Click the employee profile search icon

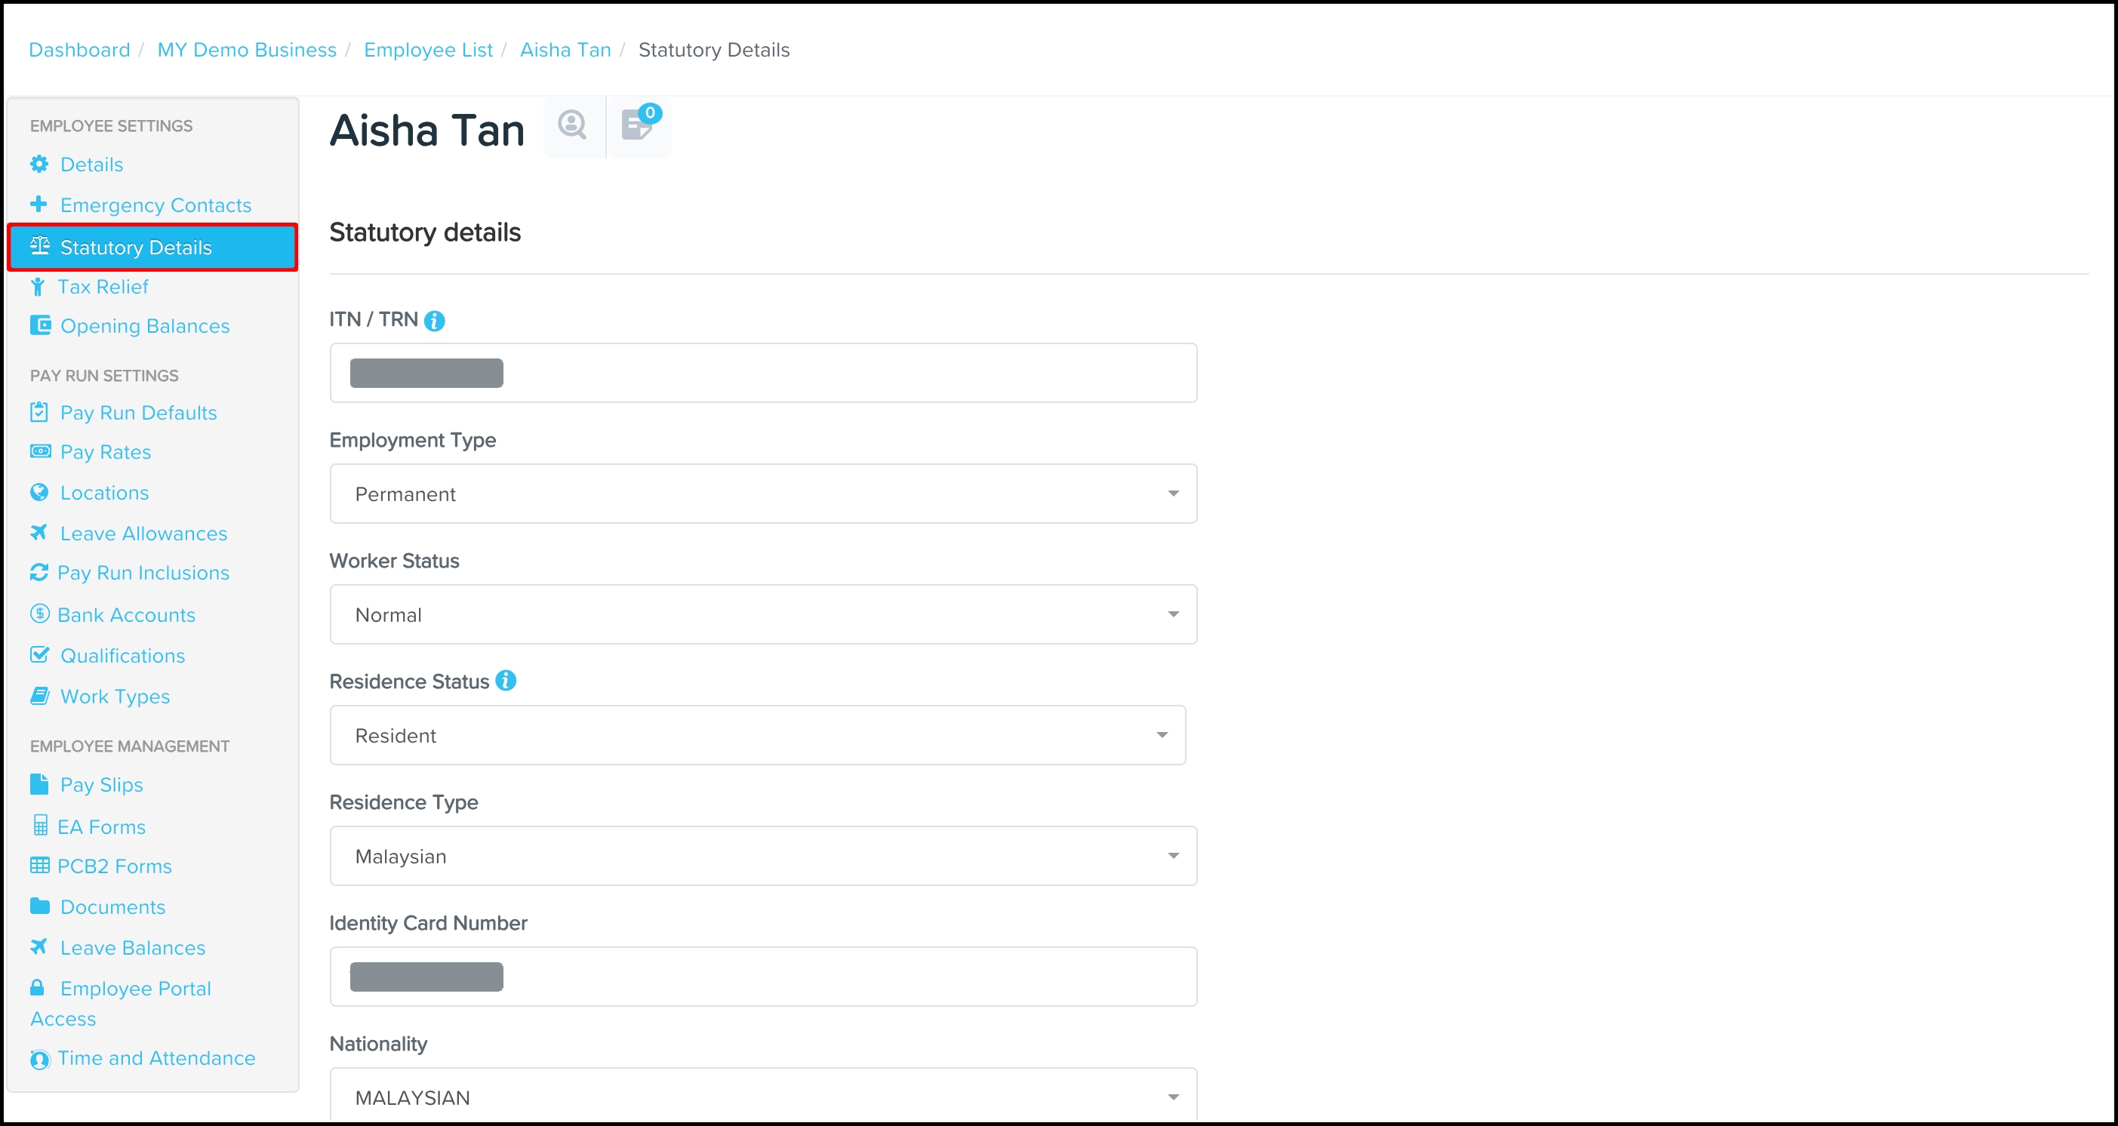(x=572, y=126)
